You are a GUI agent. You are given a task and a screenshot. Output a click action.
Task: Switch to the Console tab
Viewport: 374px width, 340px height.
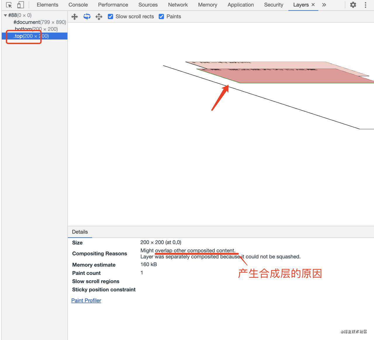(x=78, y=5)
